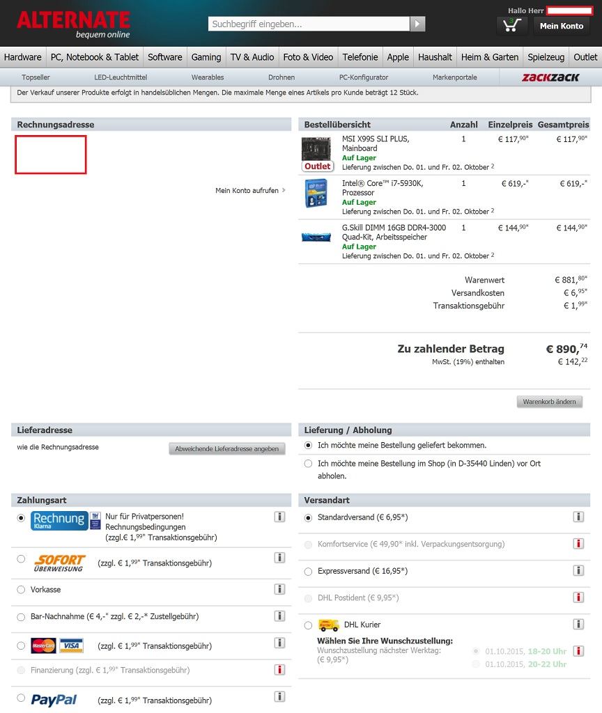Open the shopping cart icon
The width and height of the screenshot is (602, 713).
pyautogui.click(x=511, y=26)
